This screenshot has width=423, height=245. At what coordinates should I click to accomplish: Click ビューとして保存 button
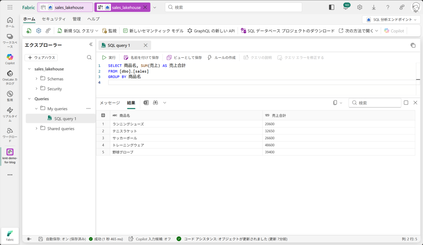tap(184, 57)
